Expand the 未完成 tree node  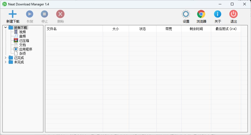6,62
